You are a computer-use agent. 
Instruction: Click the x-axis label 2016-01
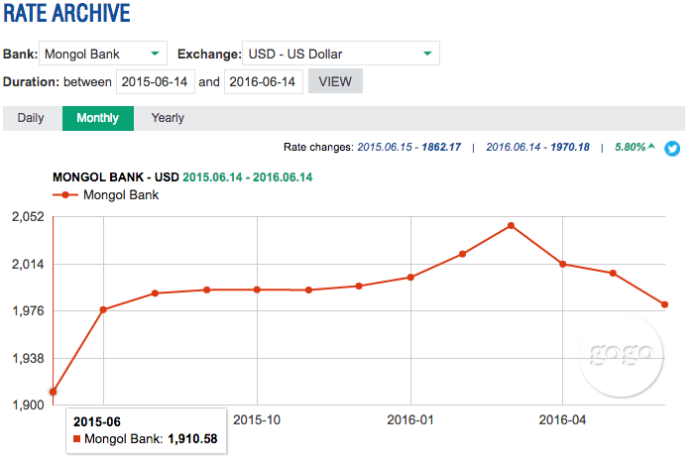click(x=410, y=419)
